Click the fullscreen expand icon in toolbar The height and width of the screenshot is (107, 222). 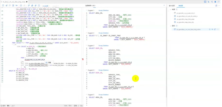[39, 6]
